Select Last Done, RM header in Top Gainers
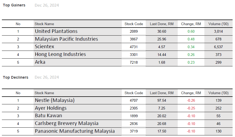This screenshot has height=137, width=235. click(162, 24)
